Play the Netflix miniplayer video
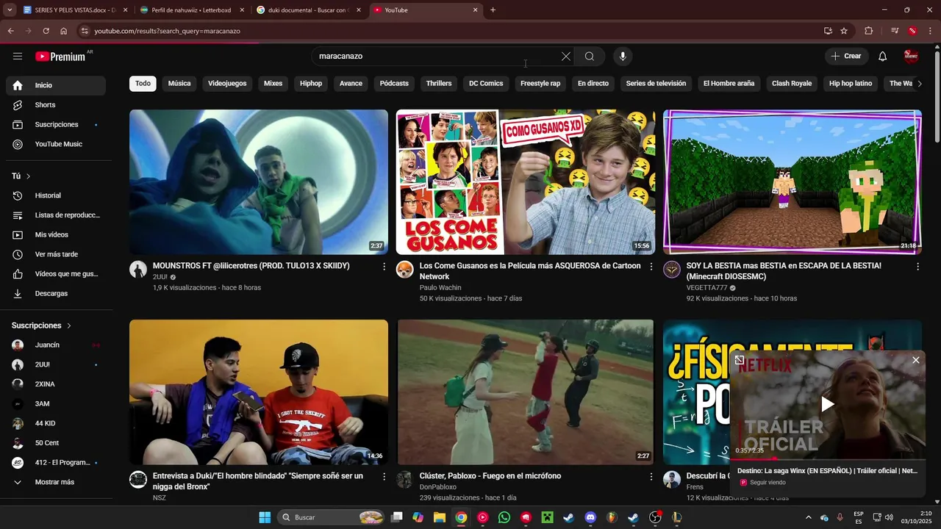The width and height of the screenshot is (941, 529). [828, 404]
